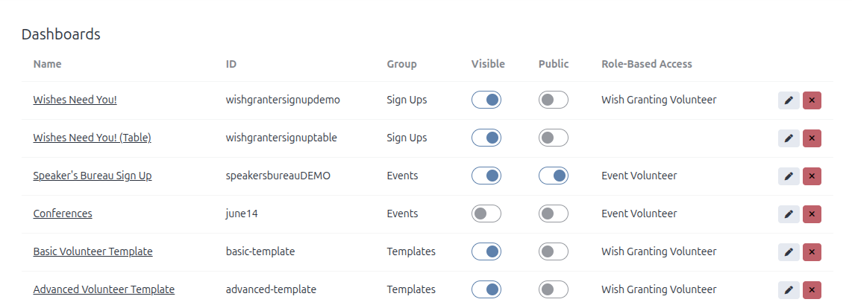Turn on Visible for Conferences

[486, 214]
